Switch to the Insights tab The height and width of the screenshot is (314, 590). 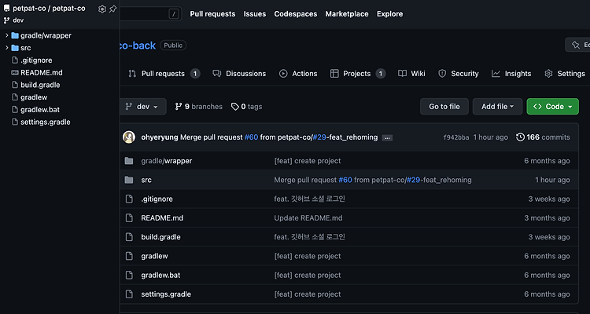[x=512, y=74]
